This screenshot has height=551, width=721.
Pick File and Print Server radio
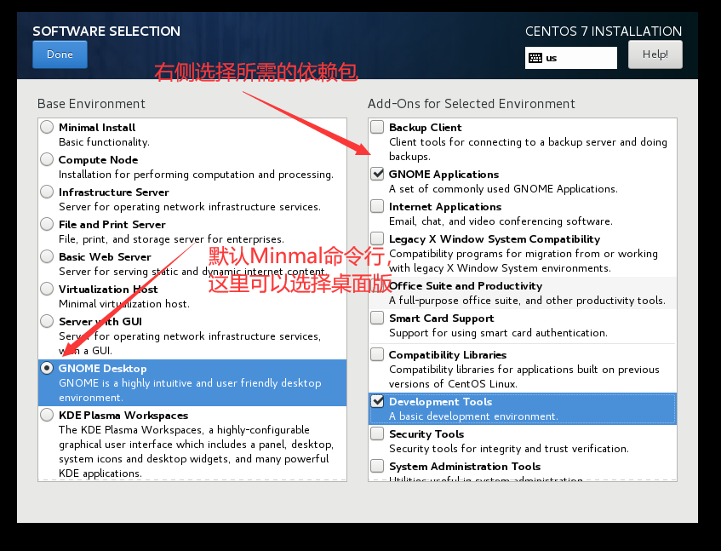(x=47, y=224)
